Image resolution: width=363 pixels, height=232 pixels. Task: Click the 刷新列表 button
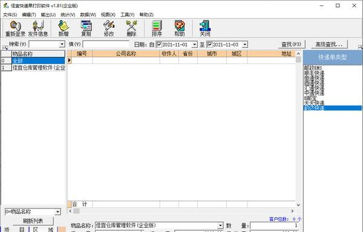pos(33,221)
